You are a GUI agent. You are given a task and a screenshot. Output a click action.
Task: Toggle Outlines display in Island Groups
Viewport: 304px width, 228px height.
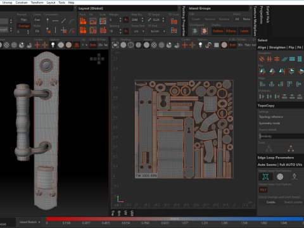[x=218, y=31]
